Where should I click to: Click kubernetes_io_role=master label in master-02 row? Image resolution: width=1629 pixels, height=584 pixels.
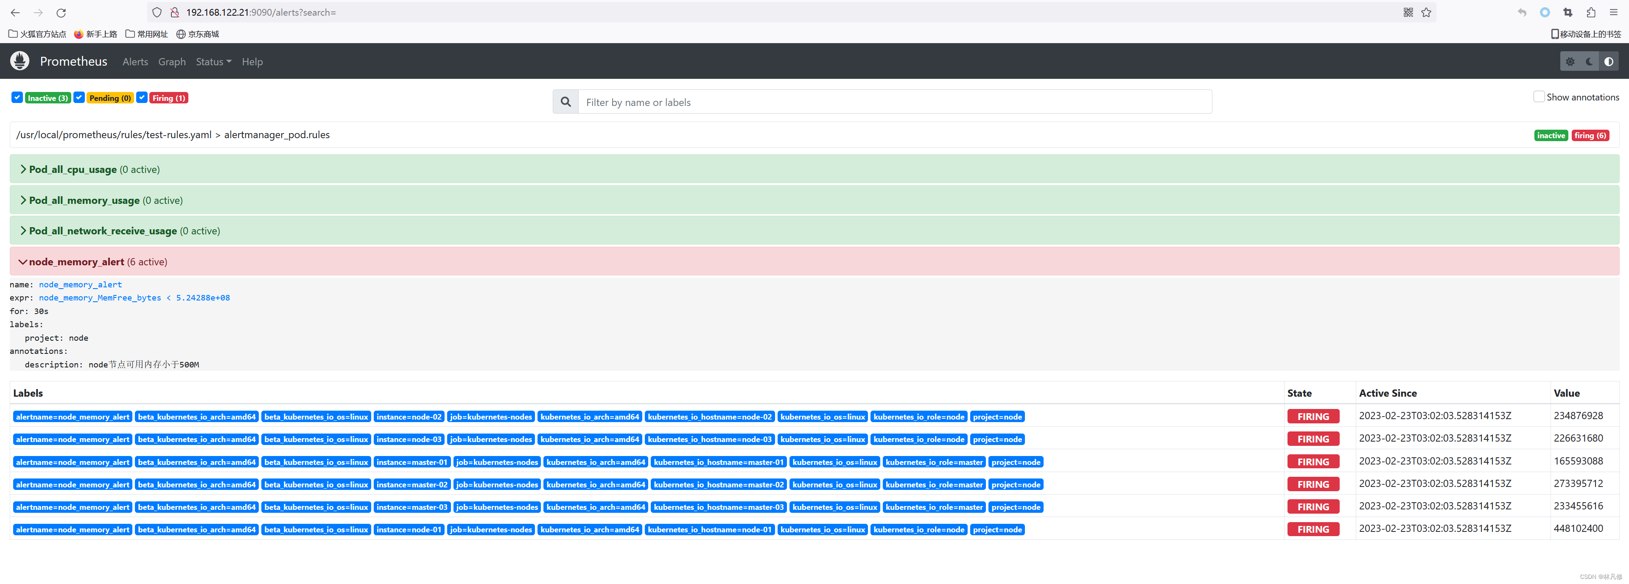coord(934,485)
